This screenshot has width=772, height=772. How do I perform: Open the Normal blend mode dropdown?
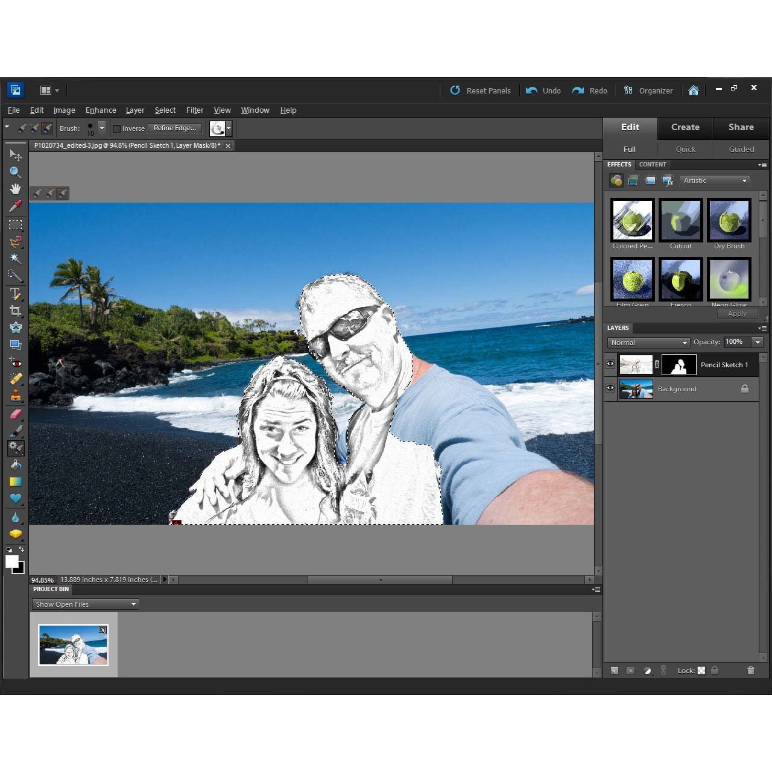click(x=648, y=343)
